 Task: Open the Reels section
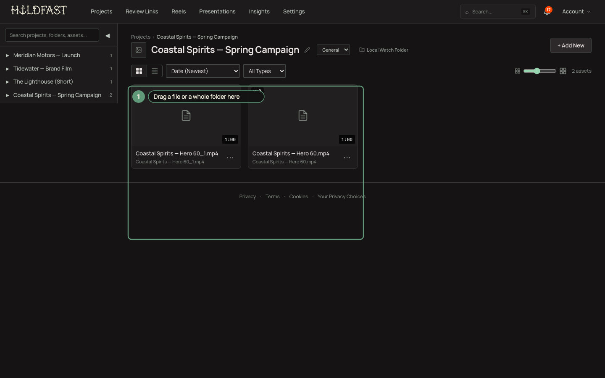click(x=179, y=11)
